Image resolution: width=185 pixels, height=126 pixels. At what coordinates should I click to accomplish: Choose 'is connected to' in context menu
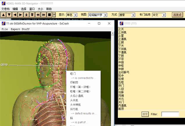point(83,78)
